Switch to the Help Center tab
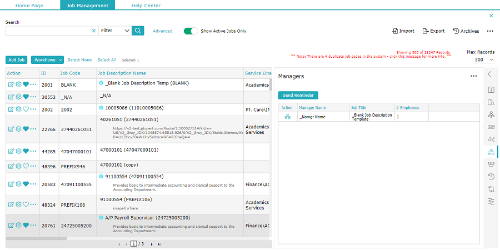The width and height of the screenshot is (500, 250). pos(146,6)
